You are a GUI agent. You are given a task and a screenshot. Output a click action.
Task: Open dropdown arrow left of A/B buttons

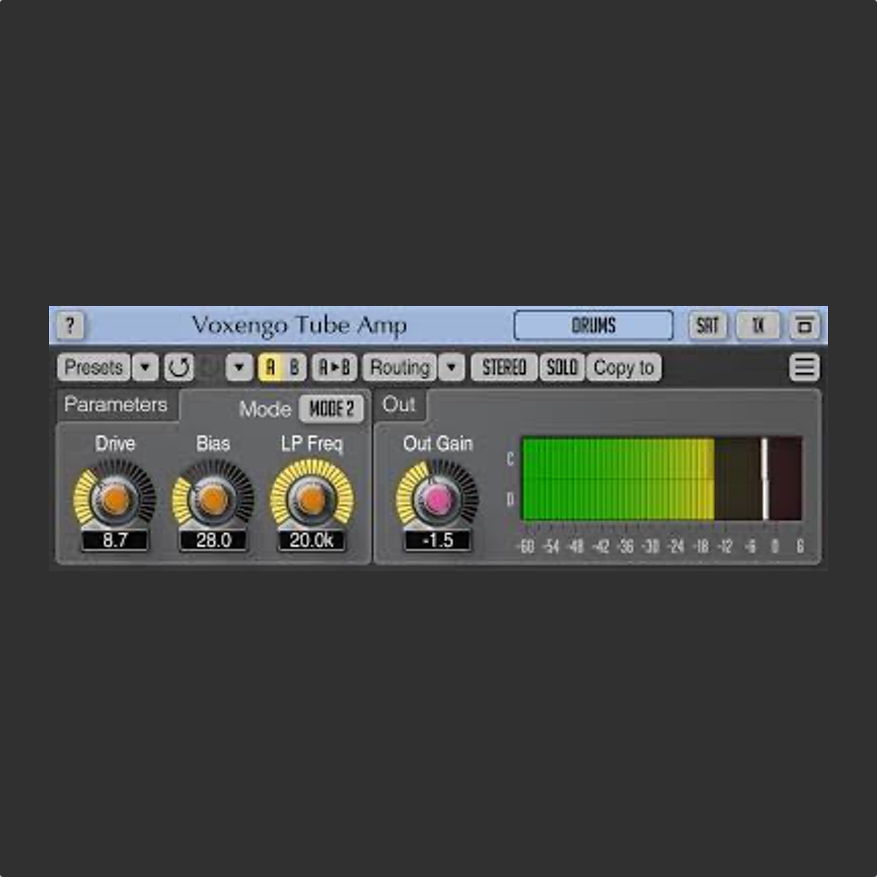click(x=239, y=368)
